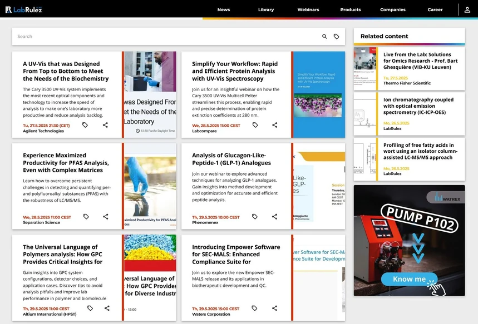Share the Waters Empower SEC-MALS webinar

click(274, 308)
